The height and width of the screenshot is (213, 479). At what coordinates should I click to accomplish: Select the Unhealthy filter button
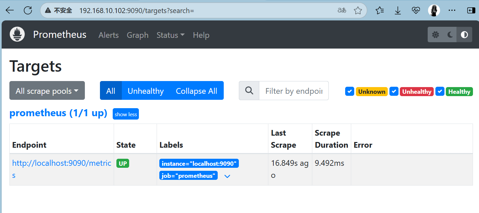(x=146, y=90)
